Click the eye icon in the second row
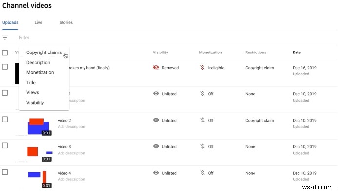 (x=156, y=93)
